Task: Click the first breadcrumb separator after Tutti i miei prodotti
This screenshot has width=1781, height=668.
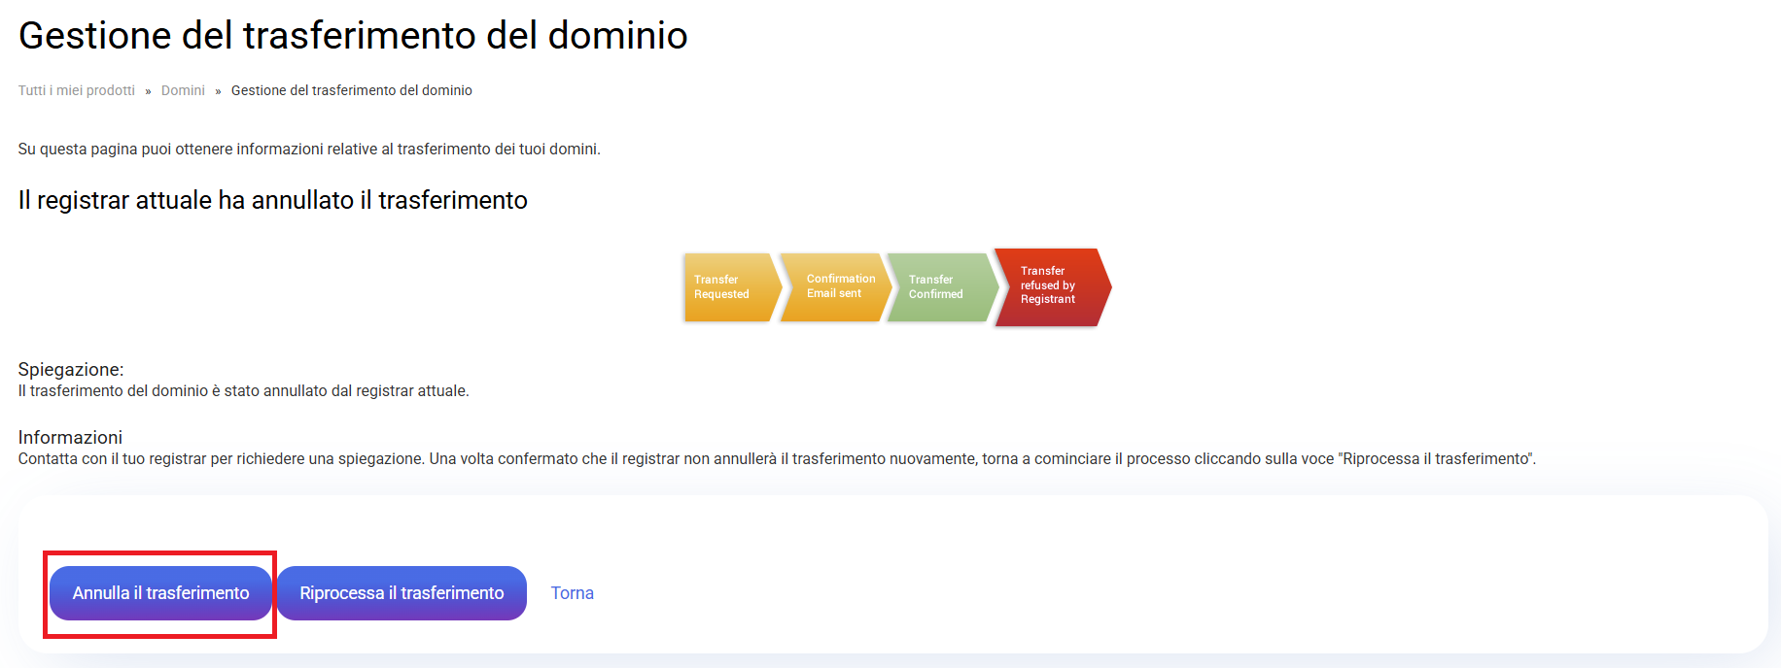Action: pos(148,91)
